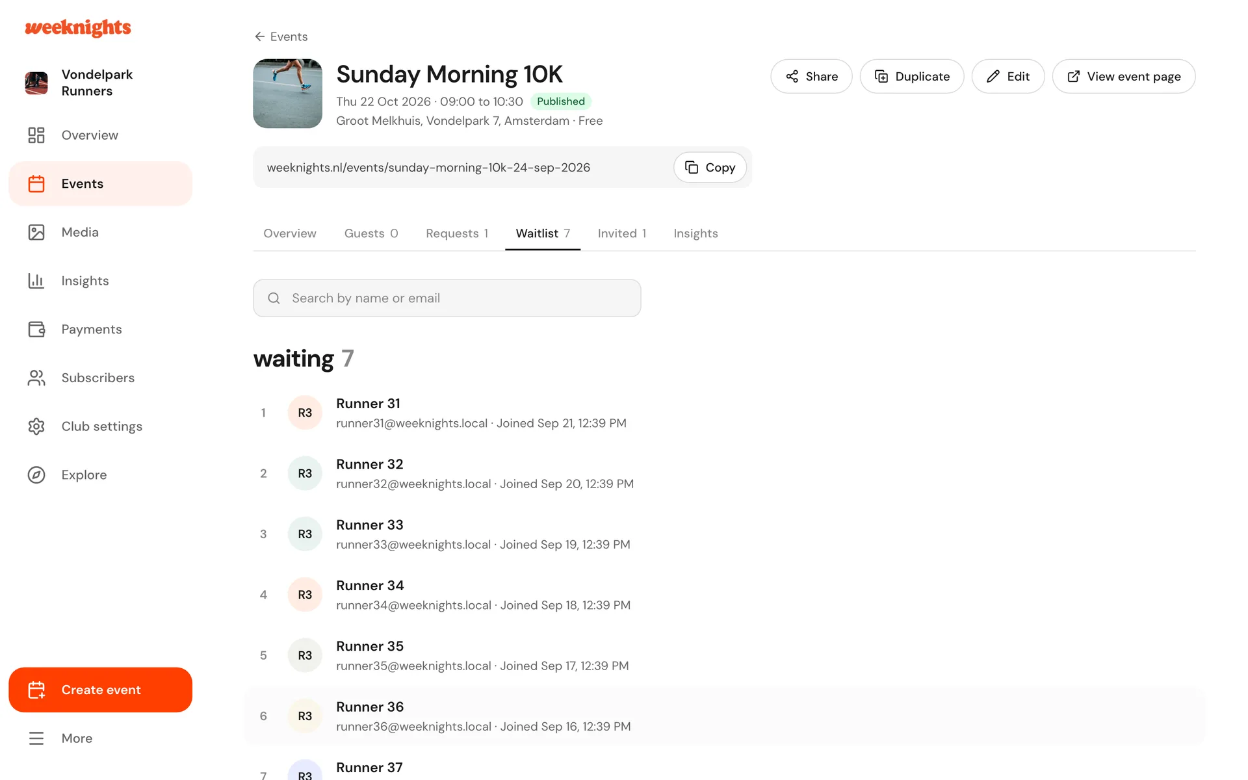Click Runner 33's avatar badge

pos(305,534)
